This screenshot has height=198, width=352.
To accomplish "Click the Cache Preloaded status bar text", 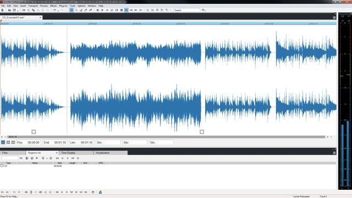I will (x=301, y=196).
